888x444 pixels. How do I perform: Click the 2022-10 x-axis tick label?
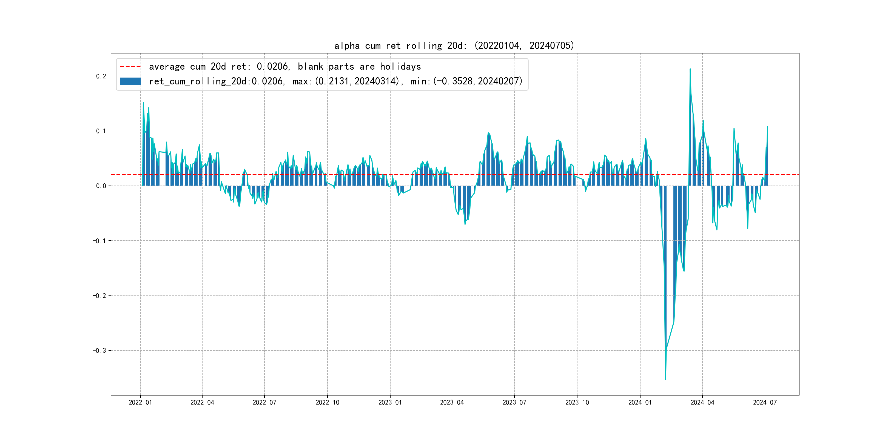(x=328, y=402)
